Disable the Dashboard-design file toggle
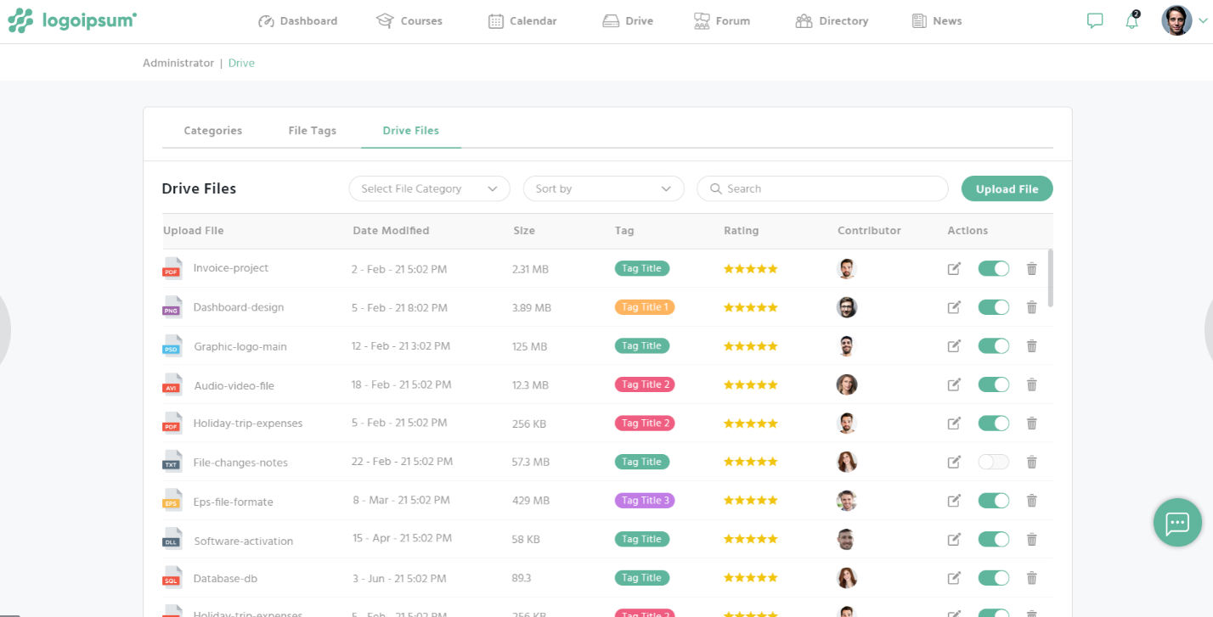The width and height of the screenshot is (1213, 617). pyautogui.click(x=994, y=307)
